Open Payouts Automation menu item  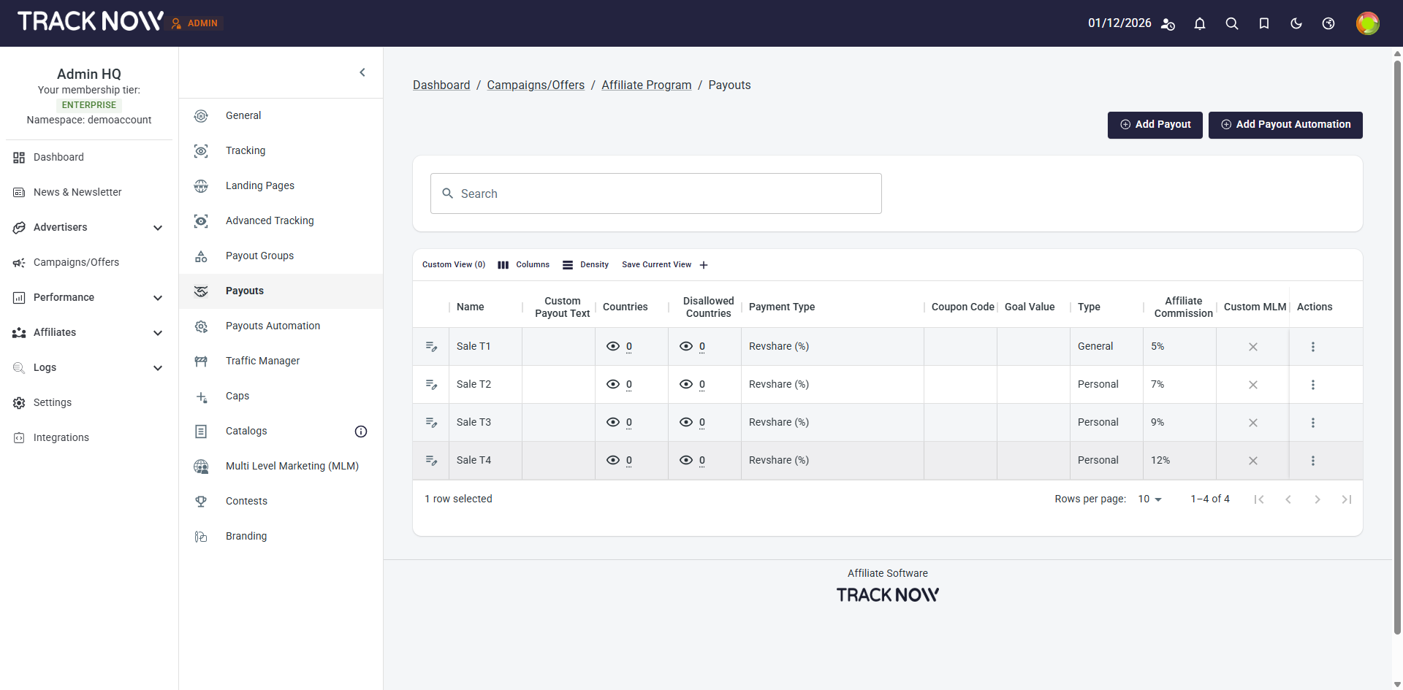273,326
